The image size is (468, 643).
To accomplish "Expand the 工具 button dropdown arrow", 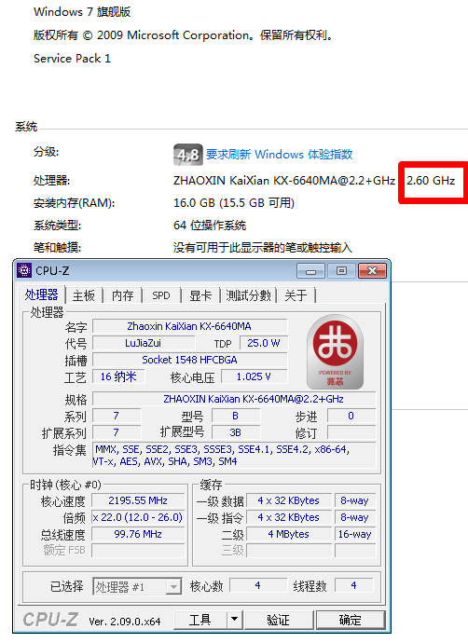I will pos(235,619).
